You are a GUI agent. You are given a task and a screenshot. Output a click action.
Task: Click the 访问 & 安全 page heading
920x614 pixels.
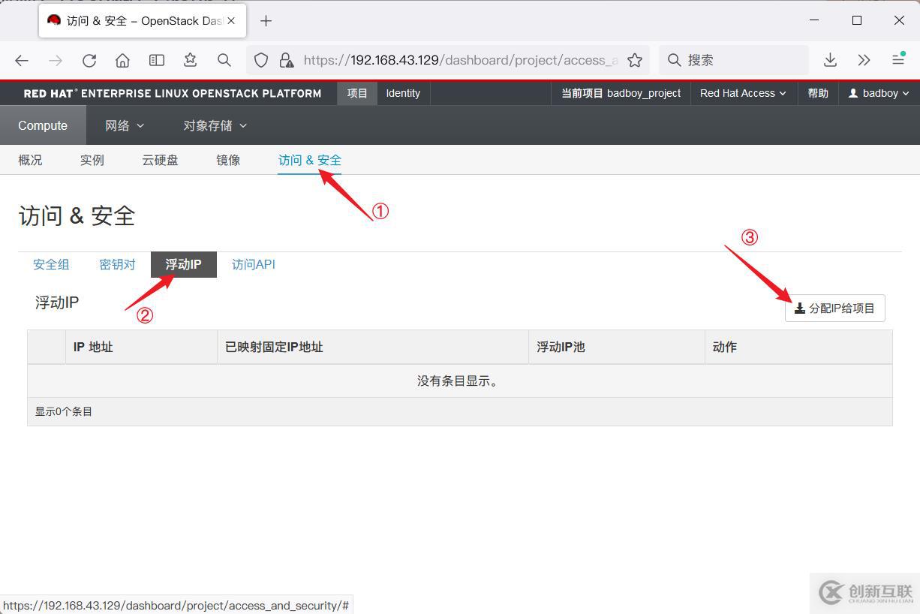[x=77, y=215]
